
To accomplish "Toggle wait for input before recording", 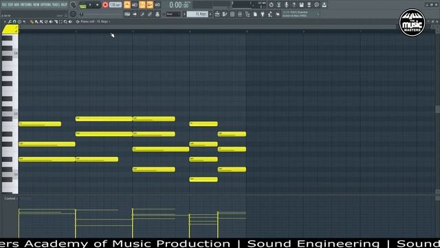I will [x=135, y=5].
